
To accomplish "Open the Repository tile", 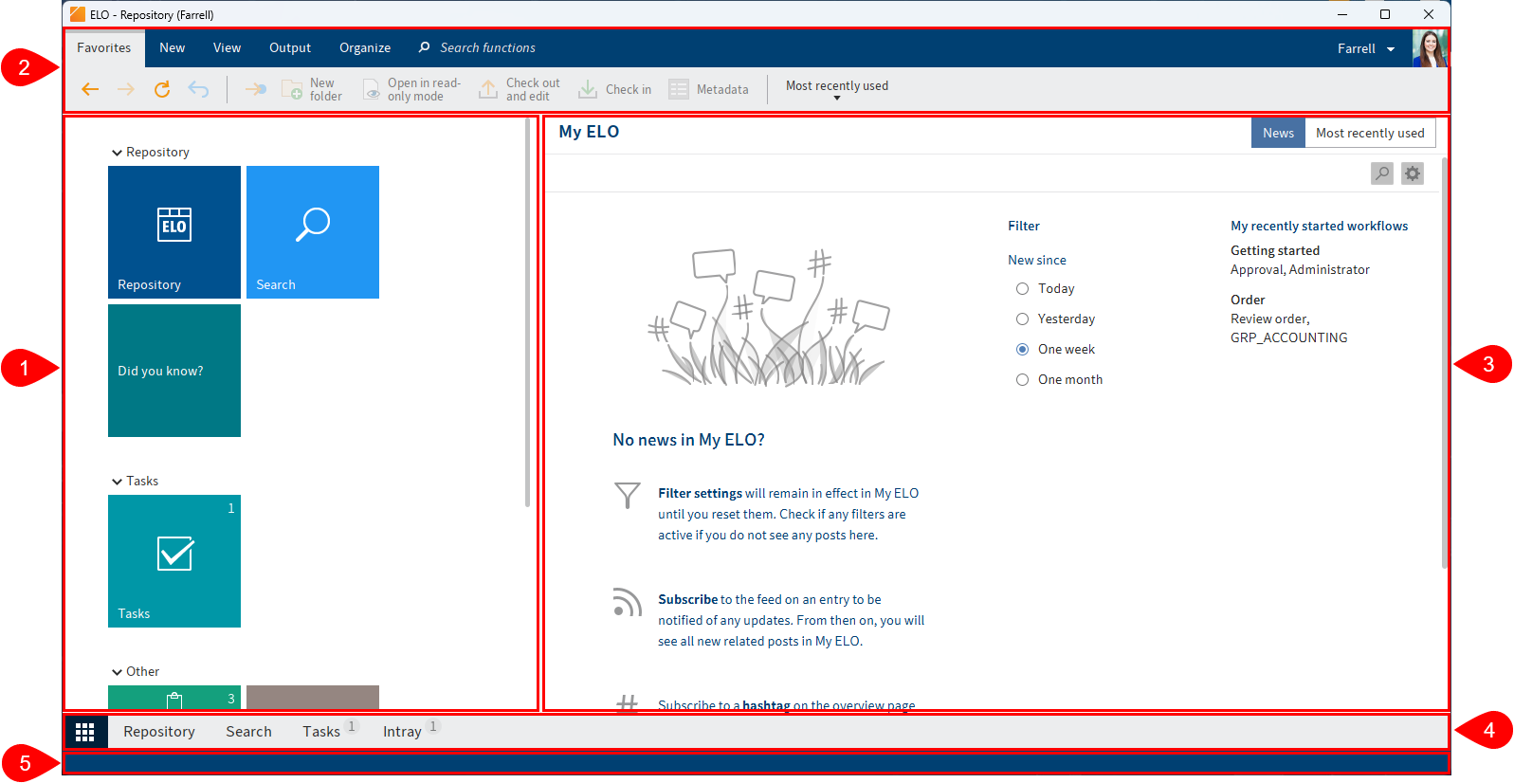I will coord(174,232).
